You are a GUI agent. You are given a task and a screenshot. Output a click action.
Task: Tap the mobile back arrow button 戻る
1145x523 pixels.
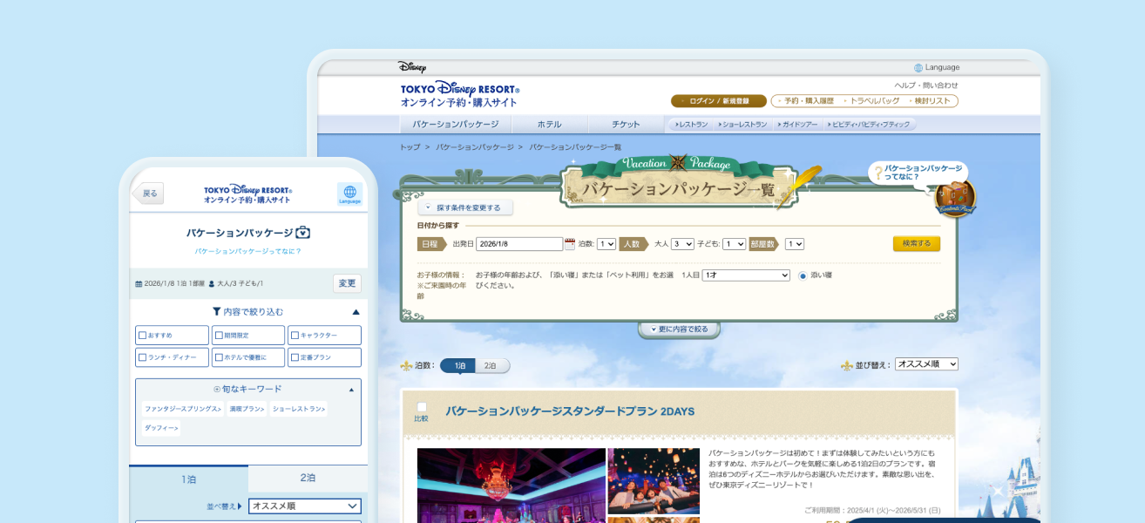pyautogui.click(x=148, y=194)
